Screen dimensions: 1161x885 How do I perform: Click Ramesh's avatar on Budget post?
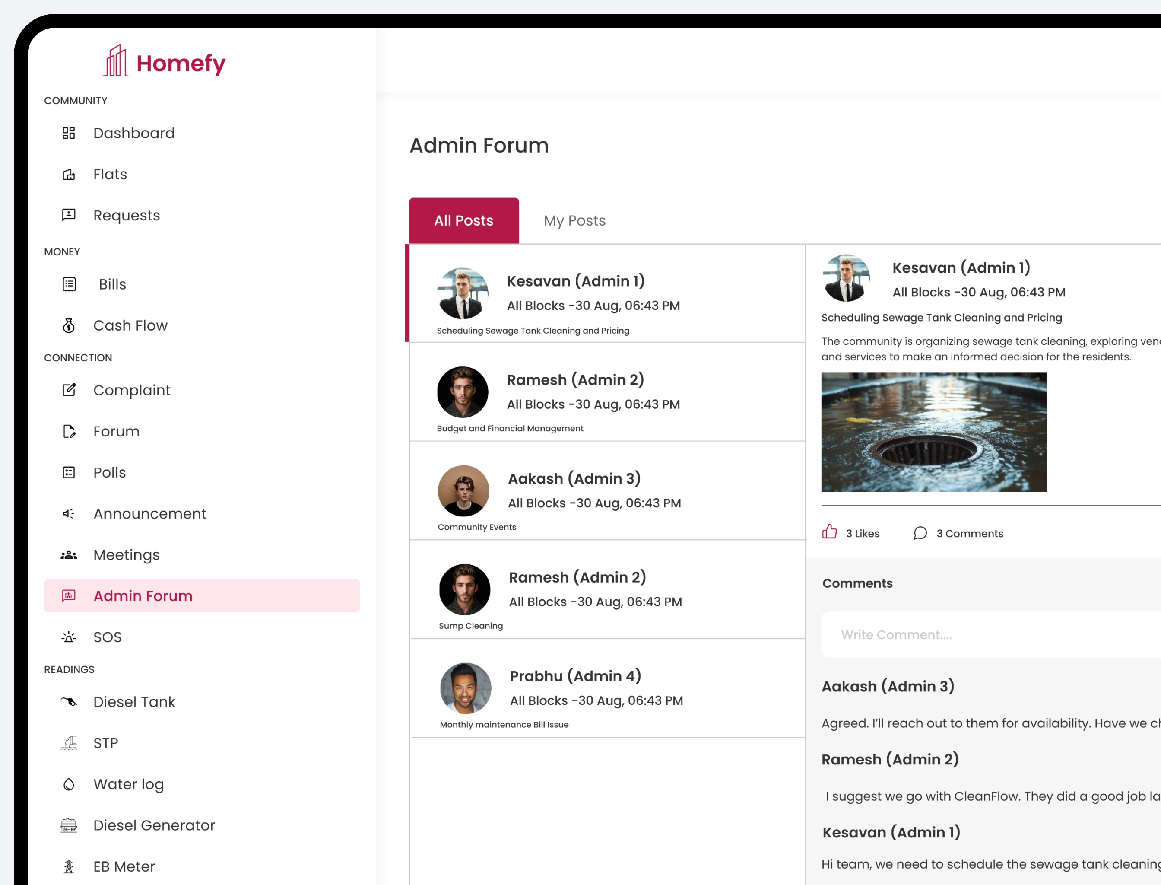point(463,392)
